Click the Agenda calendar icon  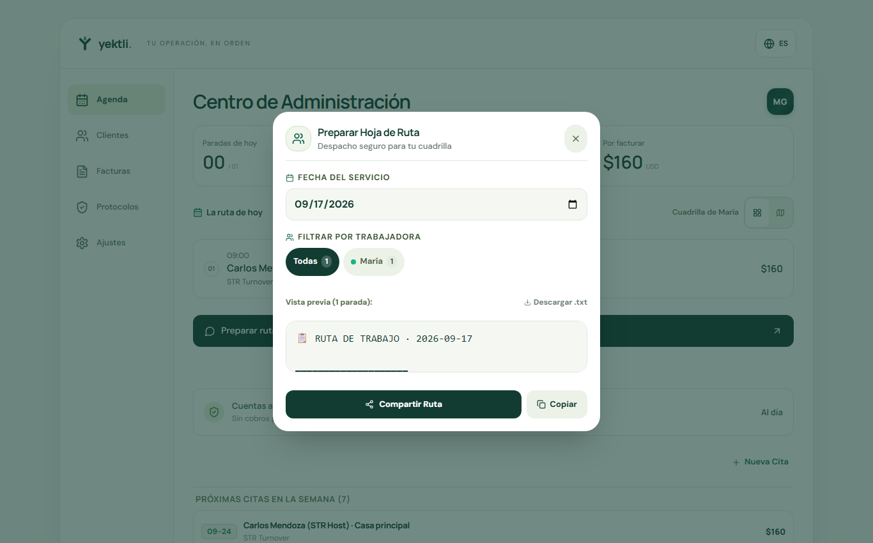82,100
